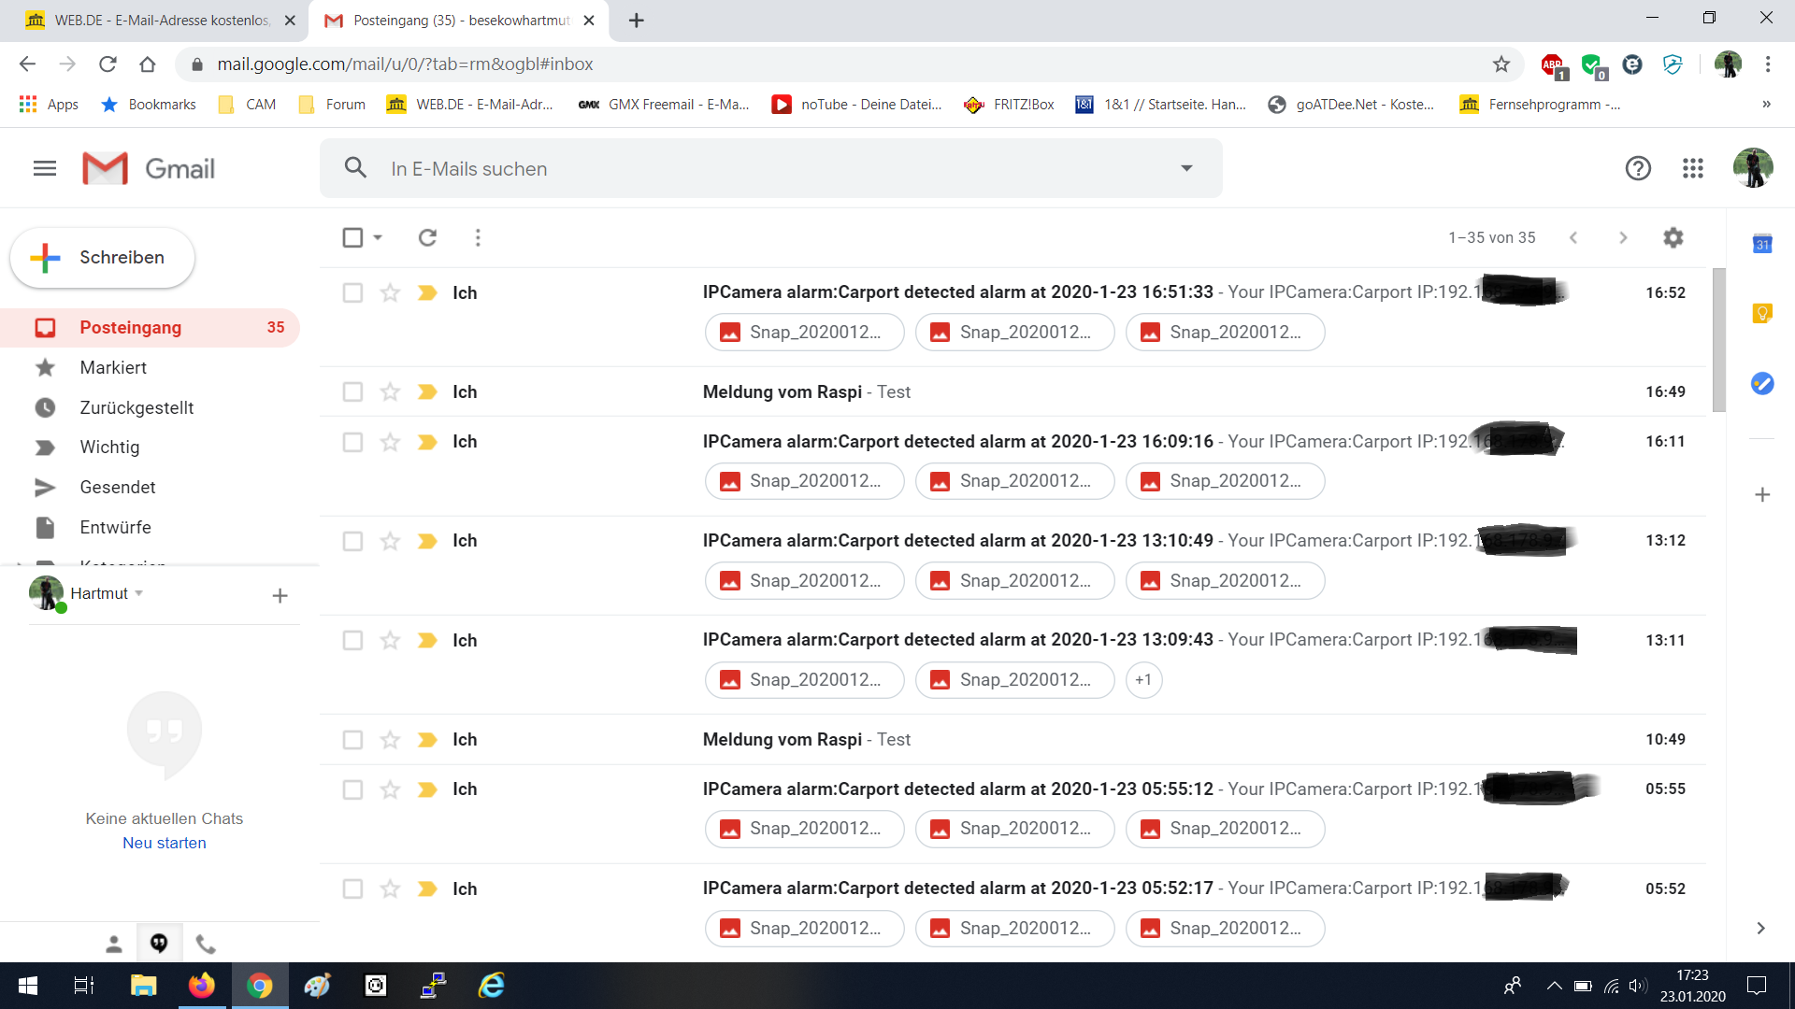Open the three-dot more actions menu
Screen dimensions: 1795x1009
click(478, 237)
